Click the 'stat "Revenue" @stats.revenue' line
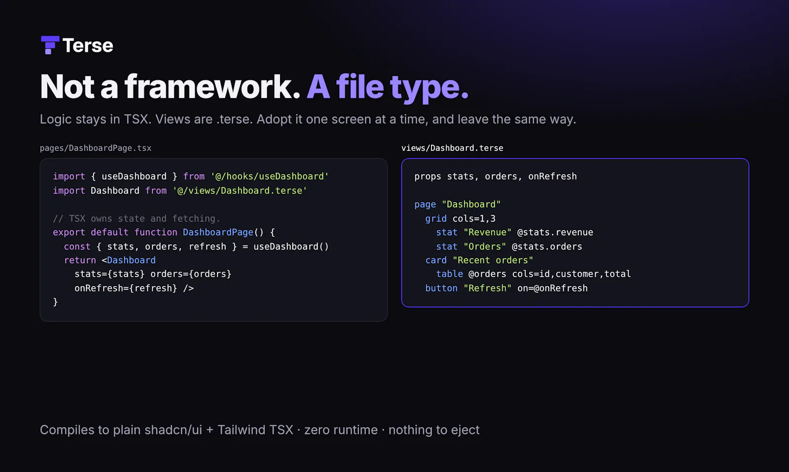The width and height of the screenshot is (789, 472). pyautogui.click(x=515, y=232)
